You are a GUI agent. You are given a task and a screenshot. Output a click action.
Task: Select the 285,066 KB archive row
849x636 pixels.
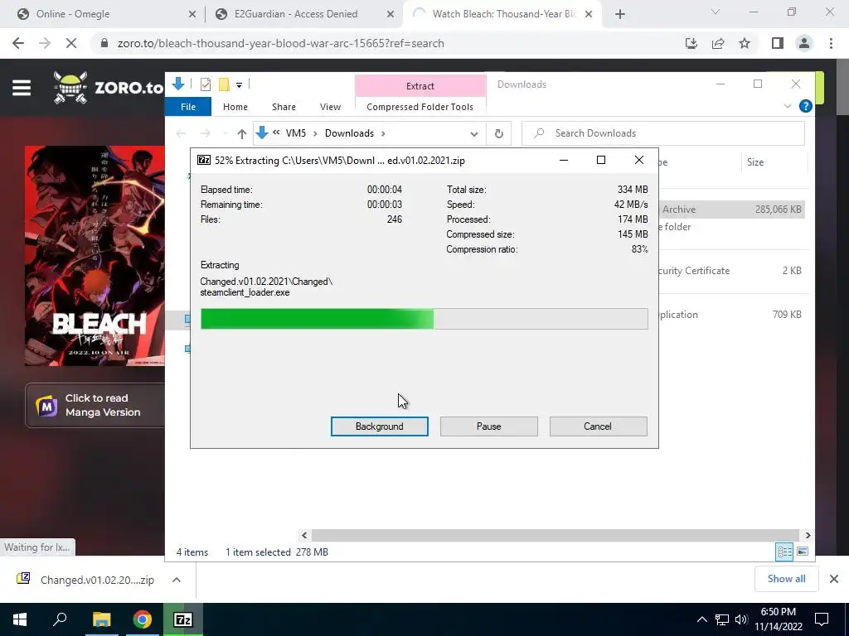click(x=732, y=210)
